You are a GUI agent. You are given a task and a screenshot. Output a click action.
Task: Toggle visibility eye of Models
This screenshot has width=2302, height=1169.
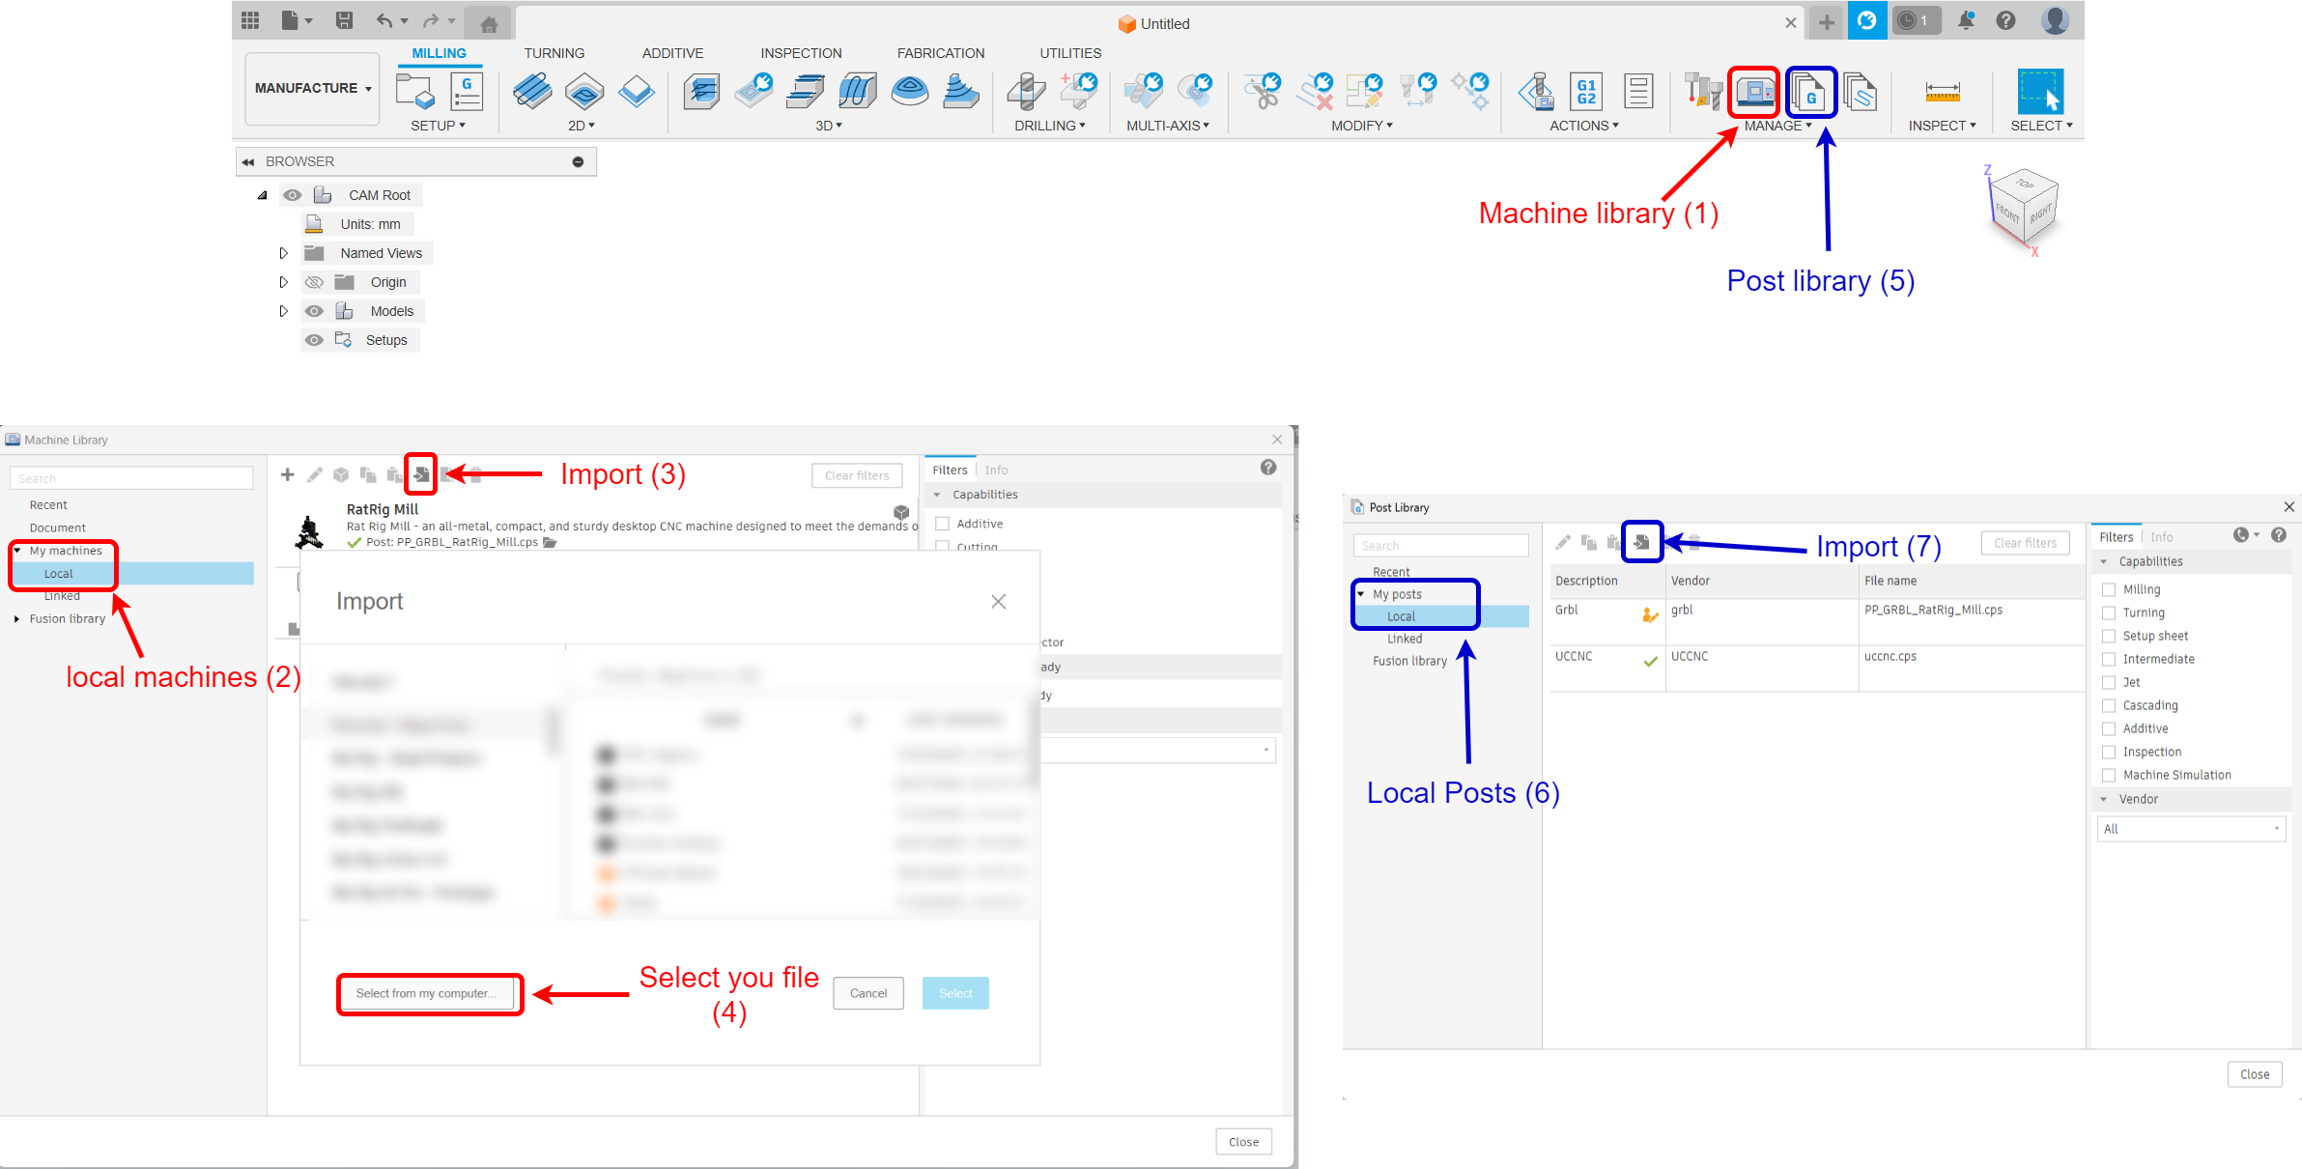tap(314, 311)
